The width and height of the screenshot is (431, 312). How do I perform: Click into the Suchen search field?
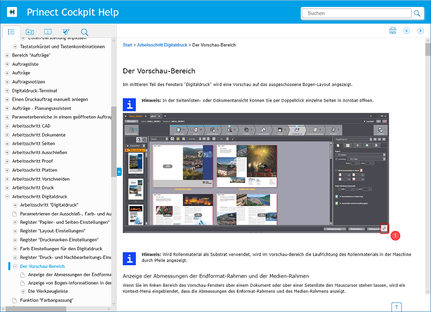[356, 13]
